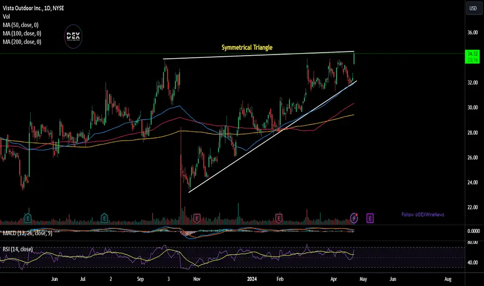Click the May label on time axis

pos(364,279)
